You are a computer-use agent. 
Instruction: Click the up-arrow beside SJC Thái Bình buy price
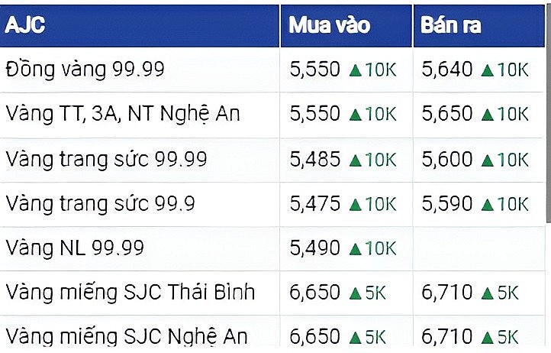(355, 293)
